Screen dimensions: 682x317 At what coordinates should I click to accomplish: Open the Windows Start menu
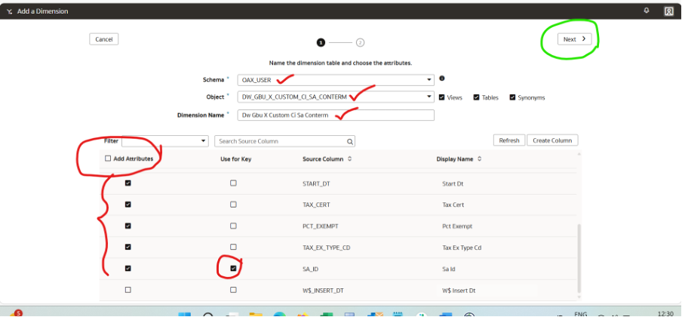click(x=184, y=313)
